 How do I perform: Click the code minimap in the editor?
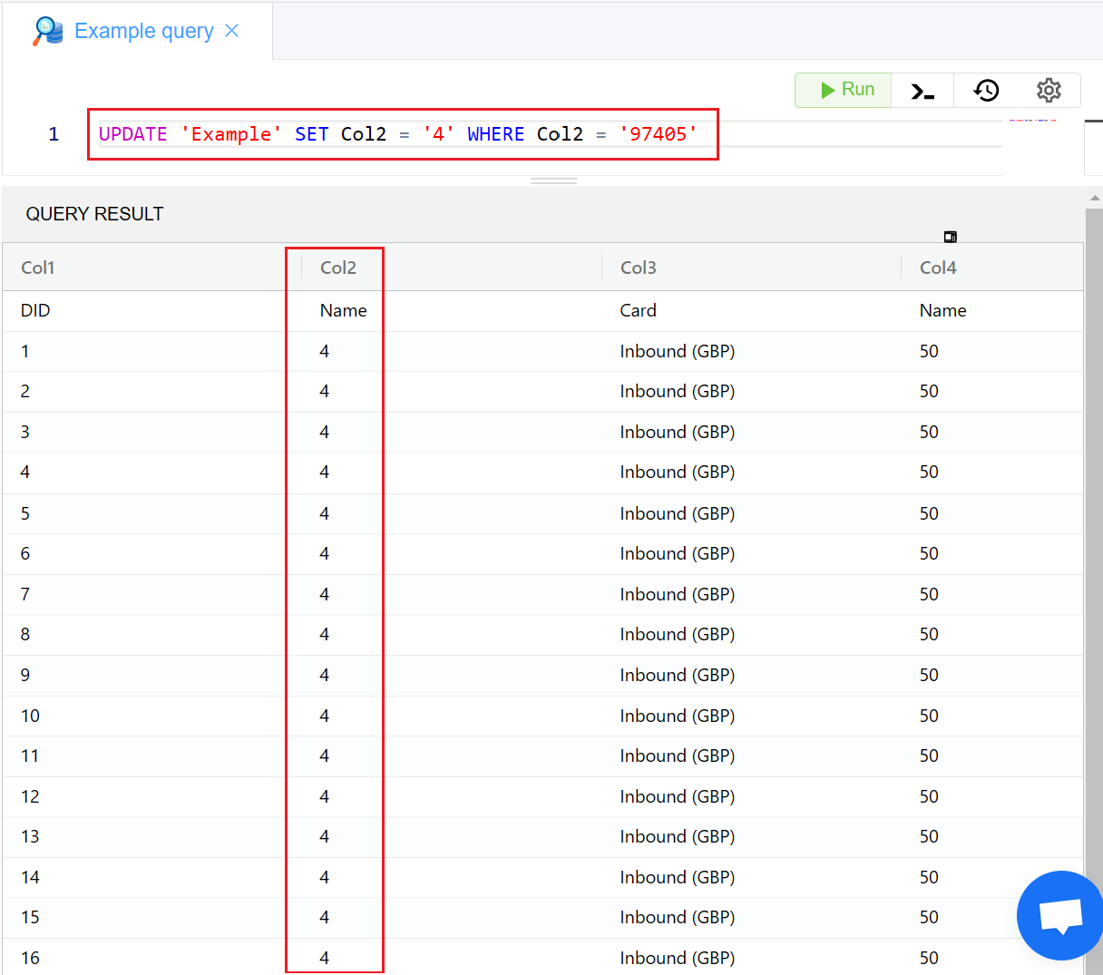(x=1032, y=121)
